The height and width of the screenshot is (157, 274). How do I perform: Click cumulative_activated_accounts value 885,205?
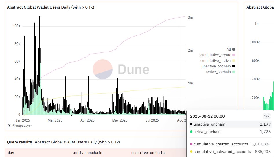(x=263, y=152)
